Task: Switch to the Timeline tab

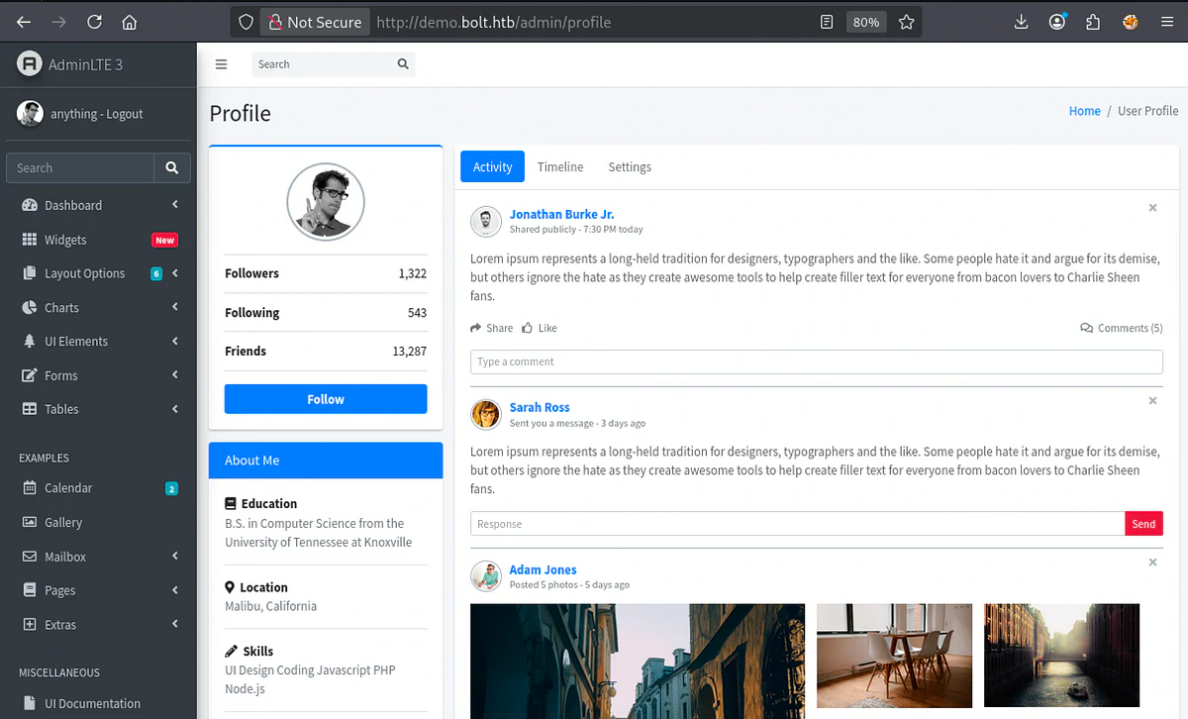Action: 560,166
